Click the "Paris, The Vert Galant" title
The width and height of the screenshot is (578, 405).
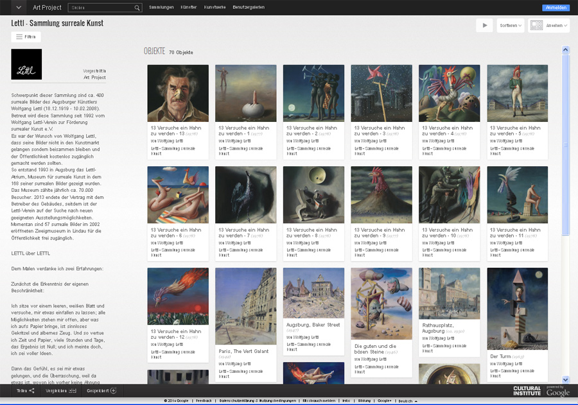243,351
